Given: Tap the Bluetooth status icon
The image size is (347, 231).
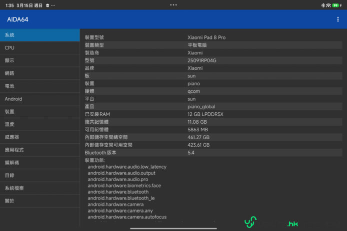Looking at the screenshot, I should click(x=323, y=5).
